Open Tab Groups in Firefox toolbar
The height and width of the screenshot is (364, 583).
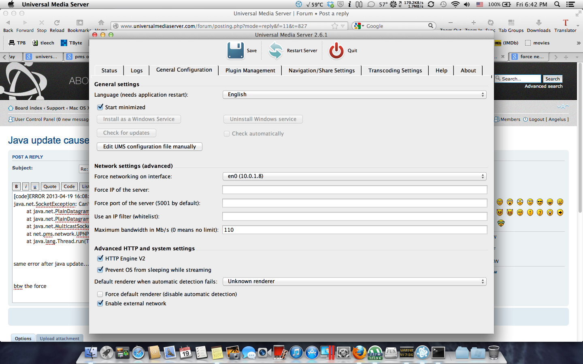pos(511,23)
